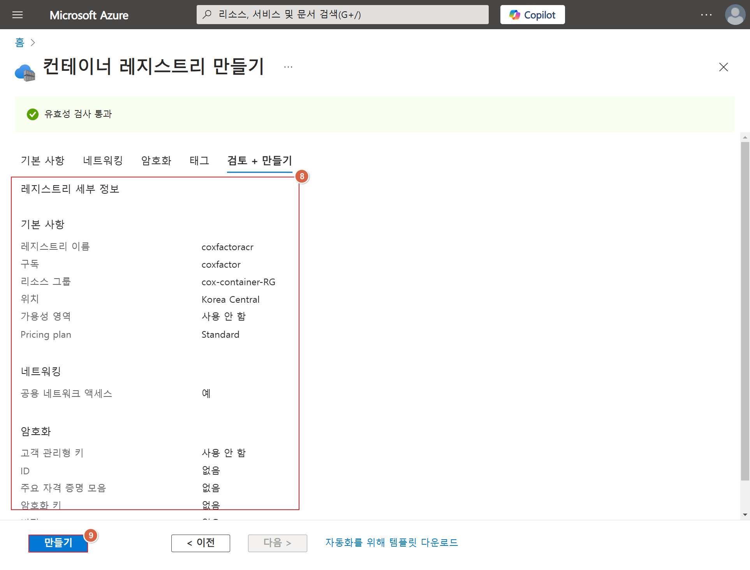Click the disabled 다음 button

coord(277,543)
